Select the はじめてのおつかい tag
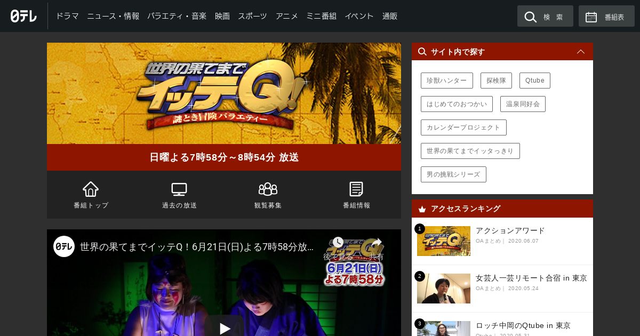The image size is (640, 336). 457,104
